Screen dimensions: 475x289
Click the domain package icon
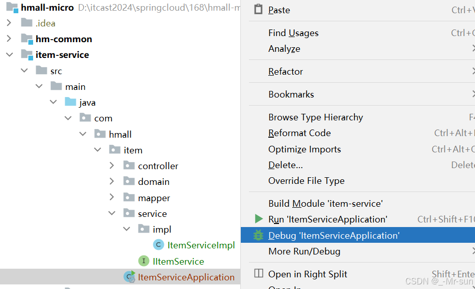click(x=129, y=181)
